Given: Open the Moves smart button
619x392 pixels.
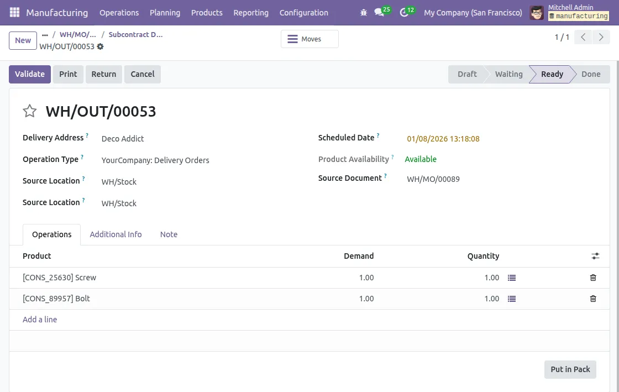Looking at the screenshot, I should pos(309,39).
